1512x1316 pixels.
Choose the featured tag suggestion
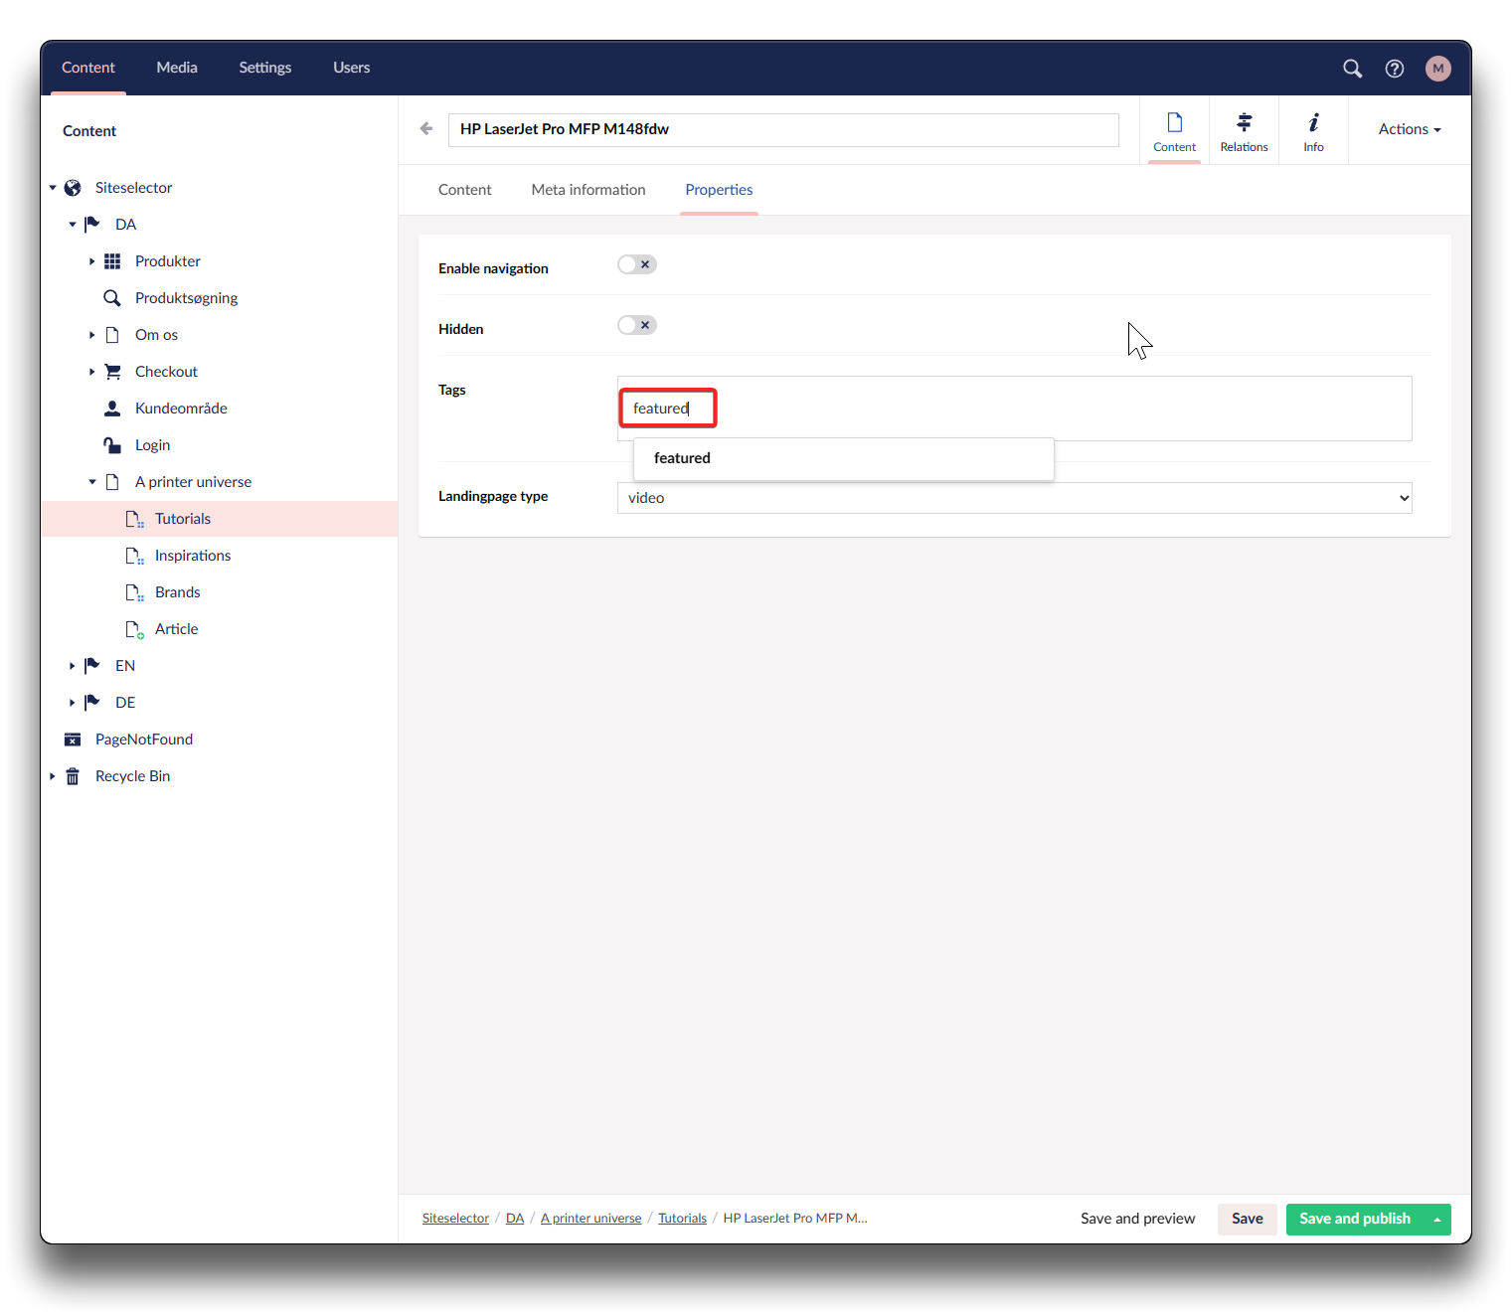682,458
